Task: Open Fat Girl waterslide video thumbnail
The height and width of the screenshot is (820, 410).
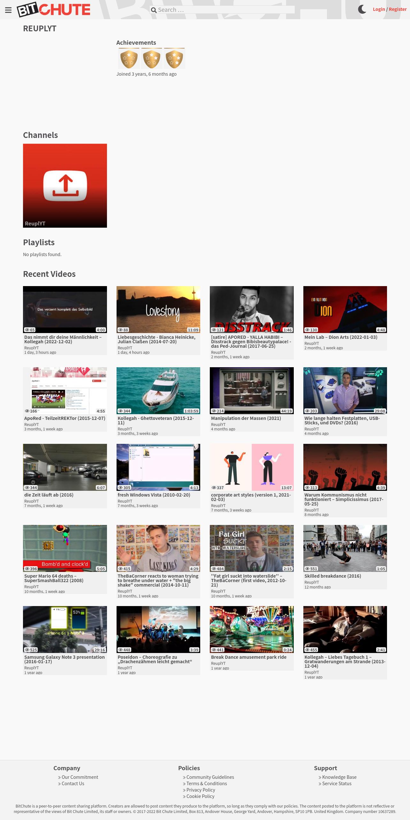Action: click(x=252, y=548)
